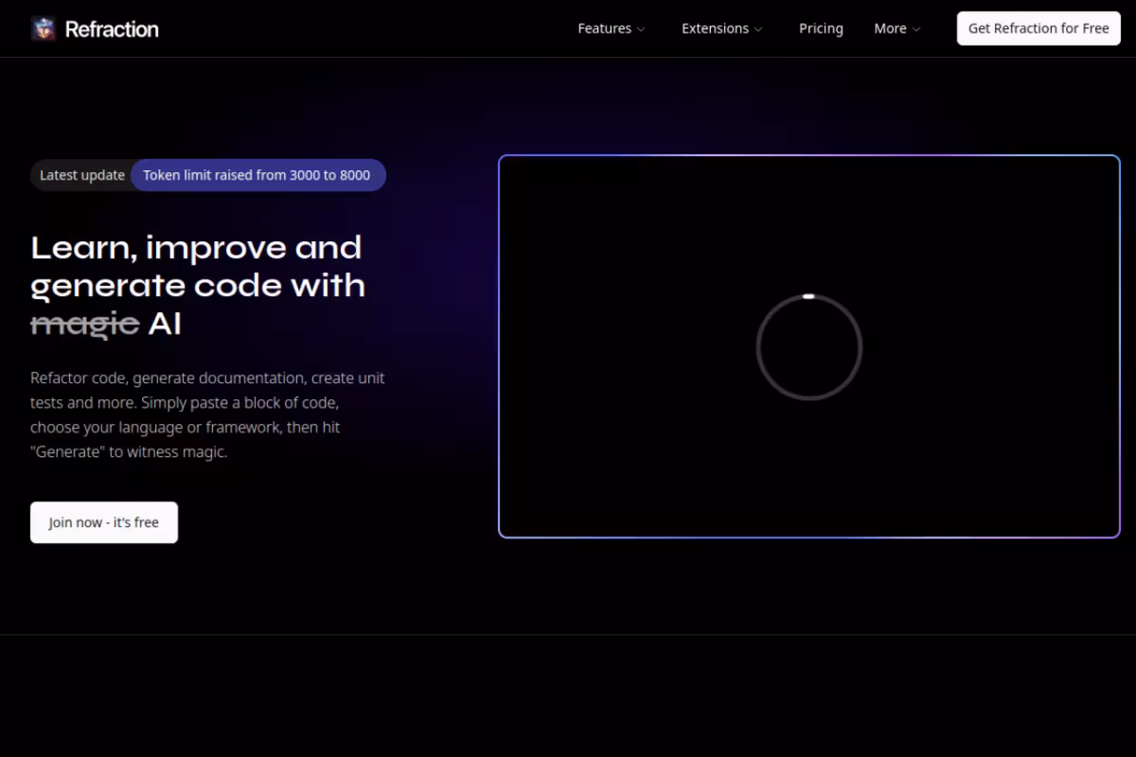Viewport: 1136px width, 757px height.
Task: Click the struck-through 'magic' word
Action: 85,324
